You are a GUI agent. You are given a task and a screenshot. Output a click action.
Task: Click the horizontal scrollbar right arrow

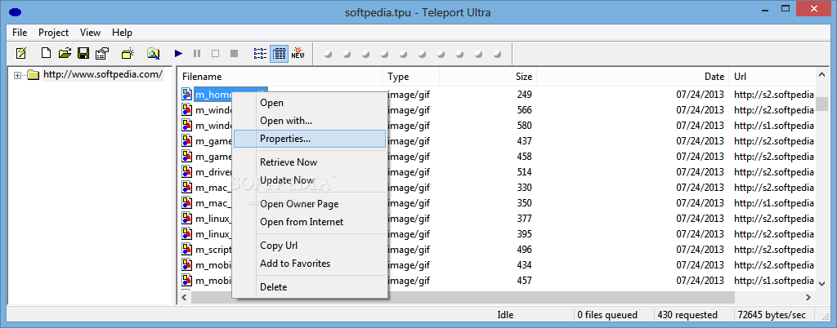pos(808,297)
